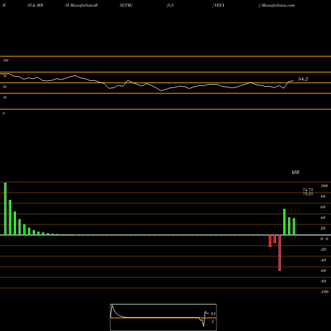Click the 74.75 value label

(308, 190)
